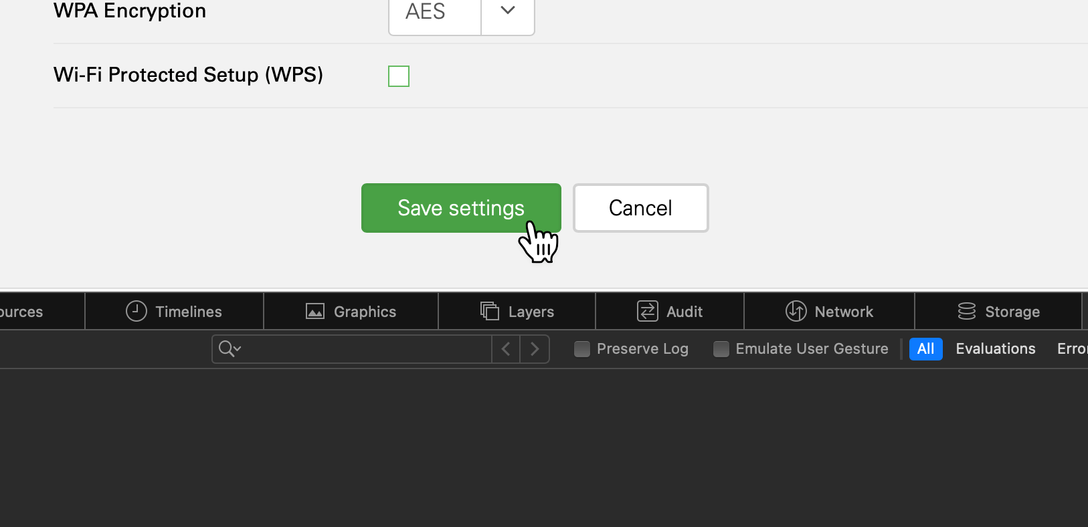The width and height of the screenshot is (1088, 527).
Task: Click the Storage database icon
Action: pos(967,311)
